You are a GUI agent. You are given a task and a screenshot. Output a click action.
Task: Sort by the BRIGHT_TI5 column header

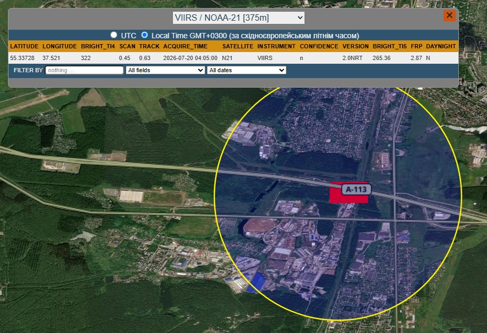click(x=390, y=46)
